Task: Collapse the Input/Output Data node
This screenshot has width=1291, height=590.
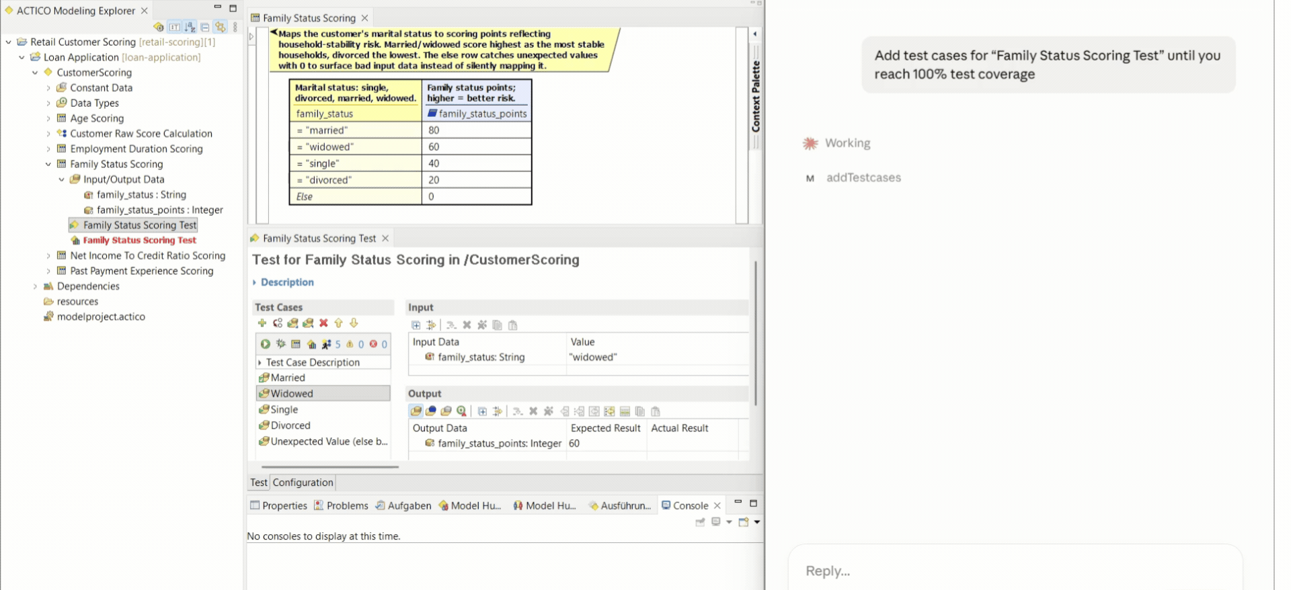Action: (62, 179)
